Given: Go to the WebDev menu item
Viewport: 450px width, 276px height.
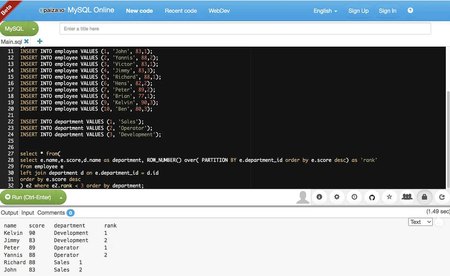Looking at the screenshot, I should click(219, 11).
